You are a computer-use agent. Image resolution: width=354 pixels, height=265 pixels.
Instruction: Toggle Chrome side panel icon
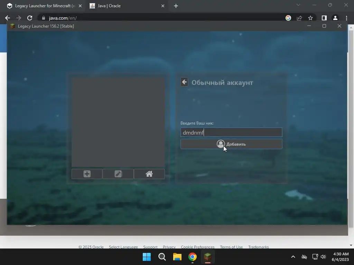coord(324,18)
